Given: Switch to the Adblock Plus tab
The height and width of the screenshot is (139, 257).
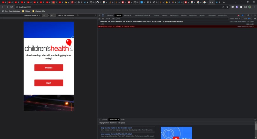Looking at the screenshot, I should tap(223, 15).
